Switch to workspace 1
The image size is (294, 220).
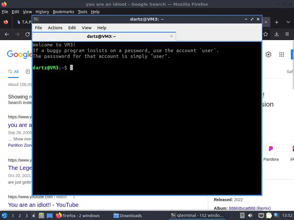coord(13,216)
